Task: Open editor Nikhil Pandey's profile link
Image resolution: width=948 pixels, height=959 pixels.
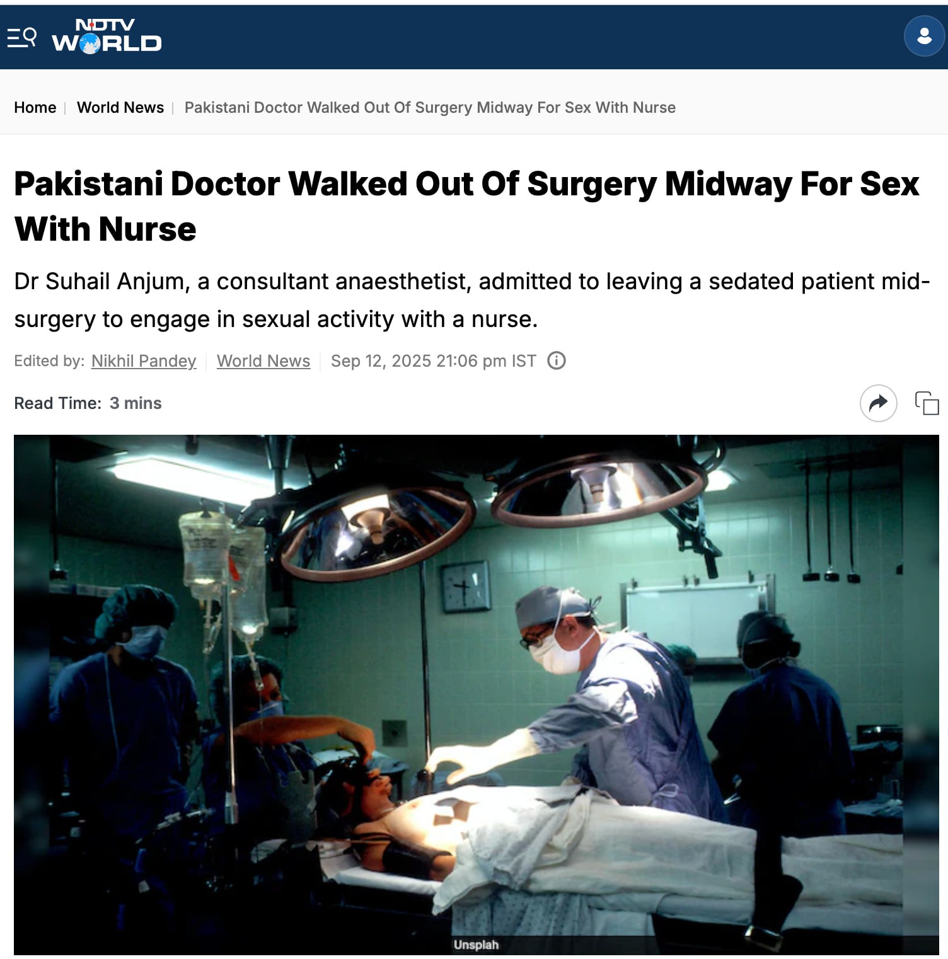Action: click(x=144, y=361)
